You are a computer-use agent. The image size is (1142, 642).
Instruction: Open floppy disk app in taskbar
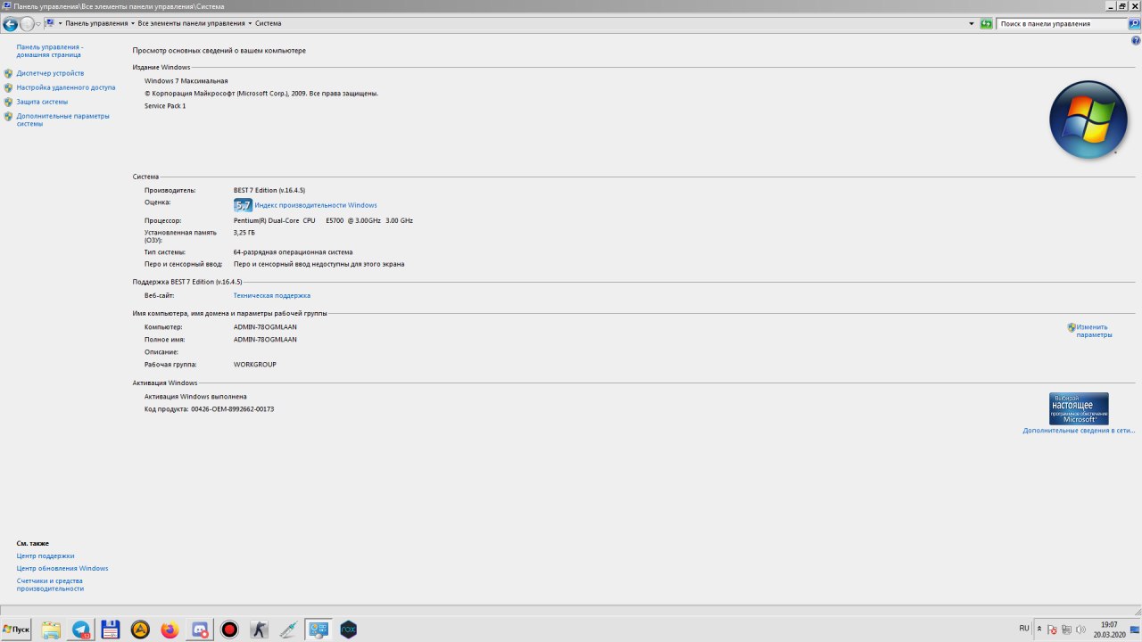coord(110,630)
